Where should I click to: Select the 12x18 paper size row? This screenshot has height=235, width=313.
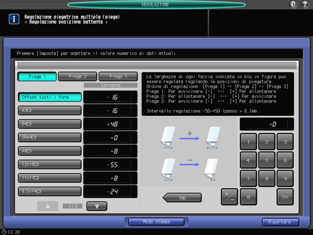(x=50, y=165)
